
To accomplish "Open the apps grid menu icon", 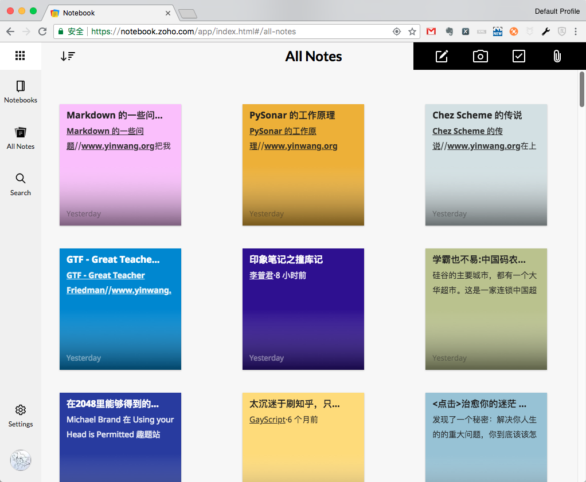I will [20, 56].
